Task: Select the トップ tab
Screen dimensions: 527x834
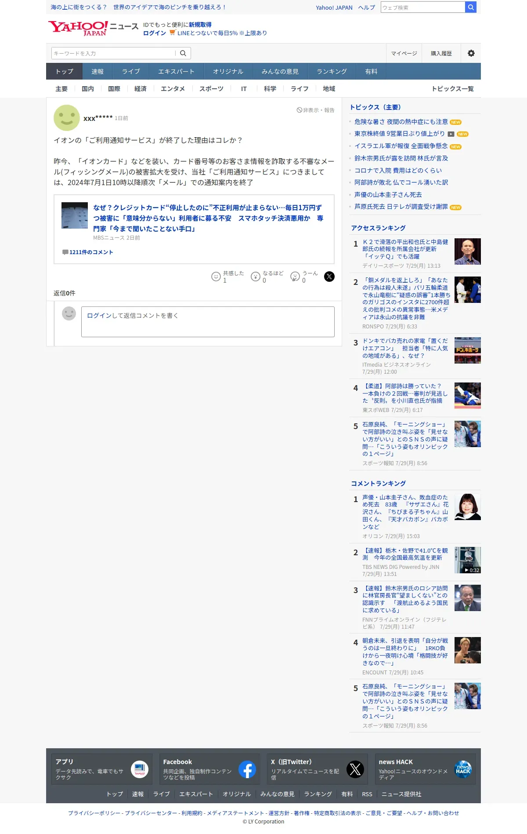Action: 64,71
